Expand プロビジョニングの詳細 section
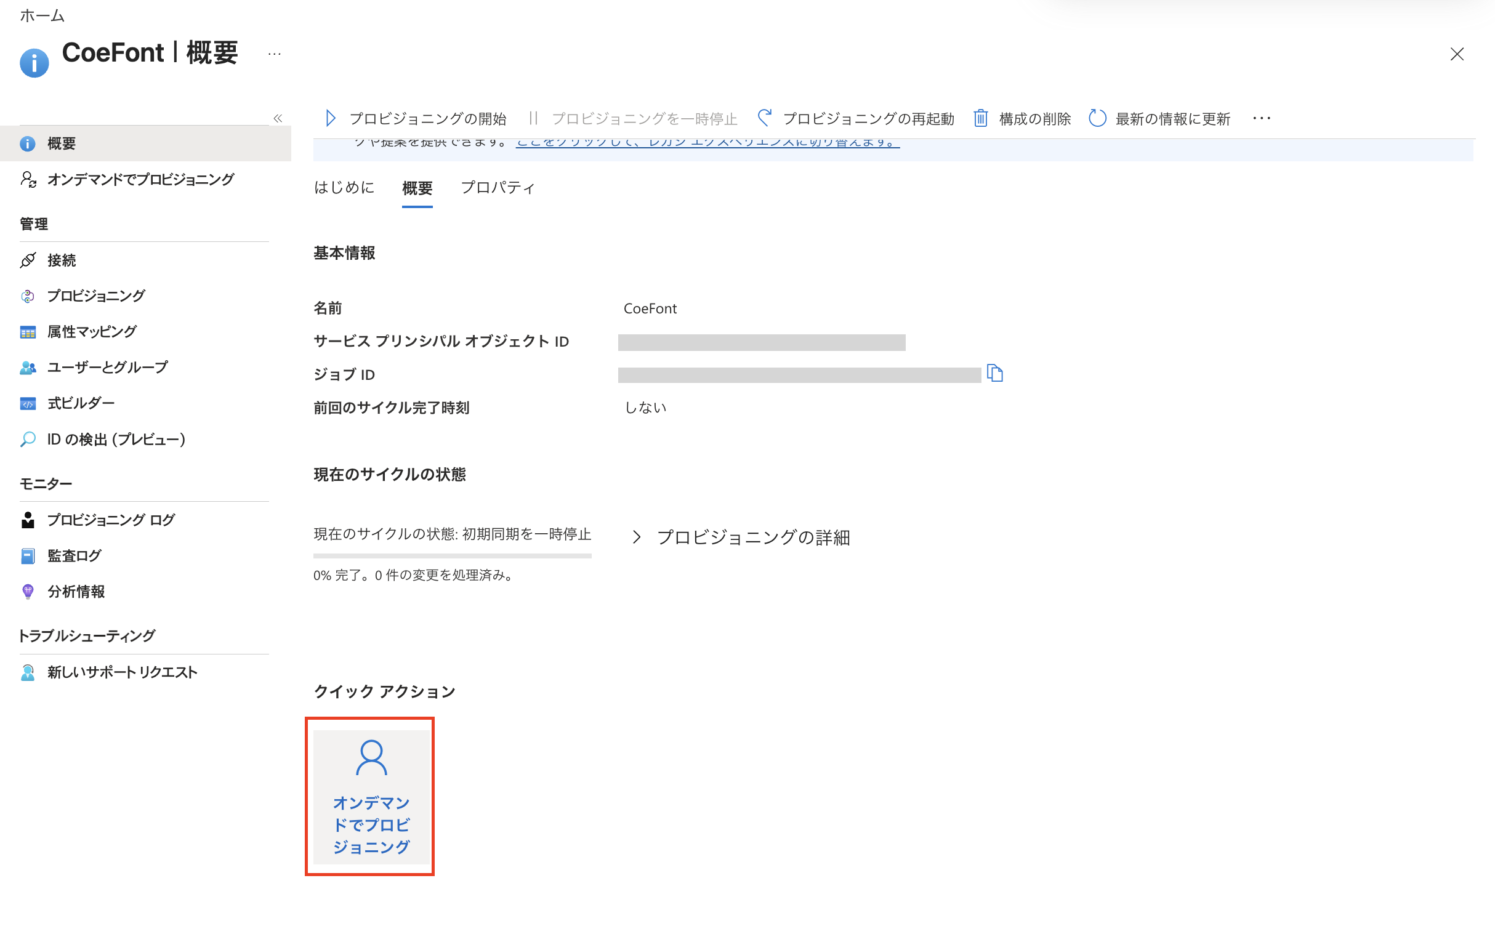The width and height of the screenshot is (1495, 926). [741, 537]
